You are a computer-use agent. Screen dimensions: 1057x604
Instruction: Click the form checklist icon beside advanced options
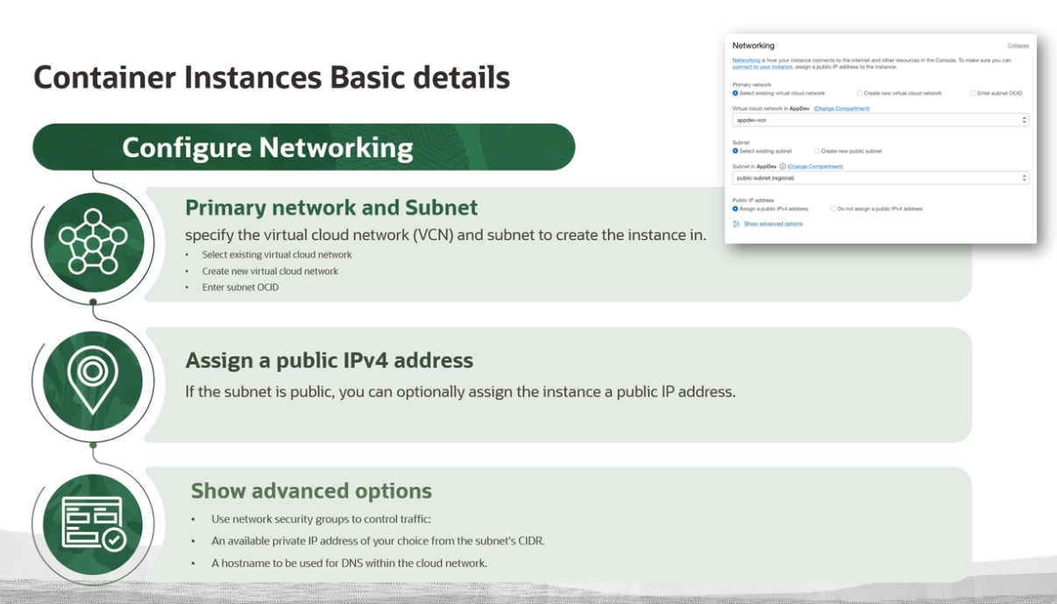[93, 524]
